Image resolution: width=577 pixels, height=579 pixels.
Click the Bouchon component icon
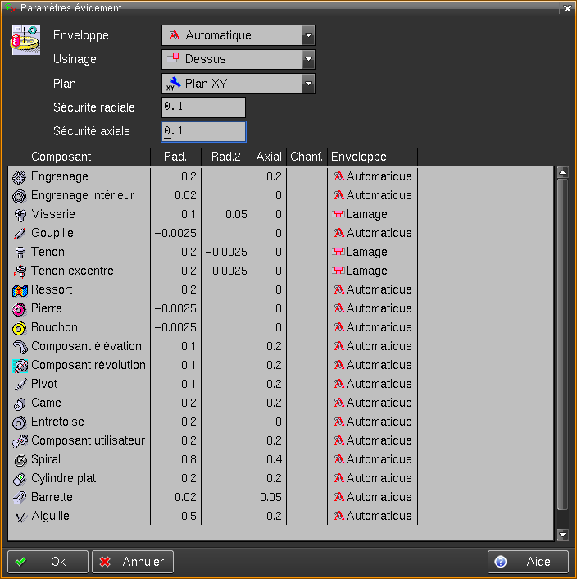pyautogui.click(x=19, y=328)
